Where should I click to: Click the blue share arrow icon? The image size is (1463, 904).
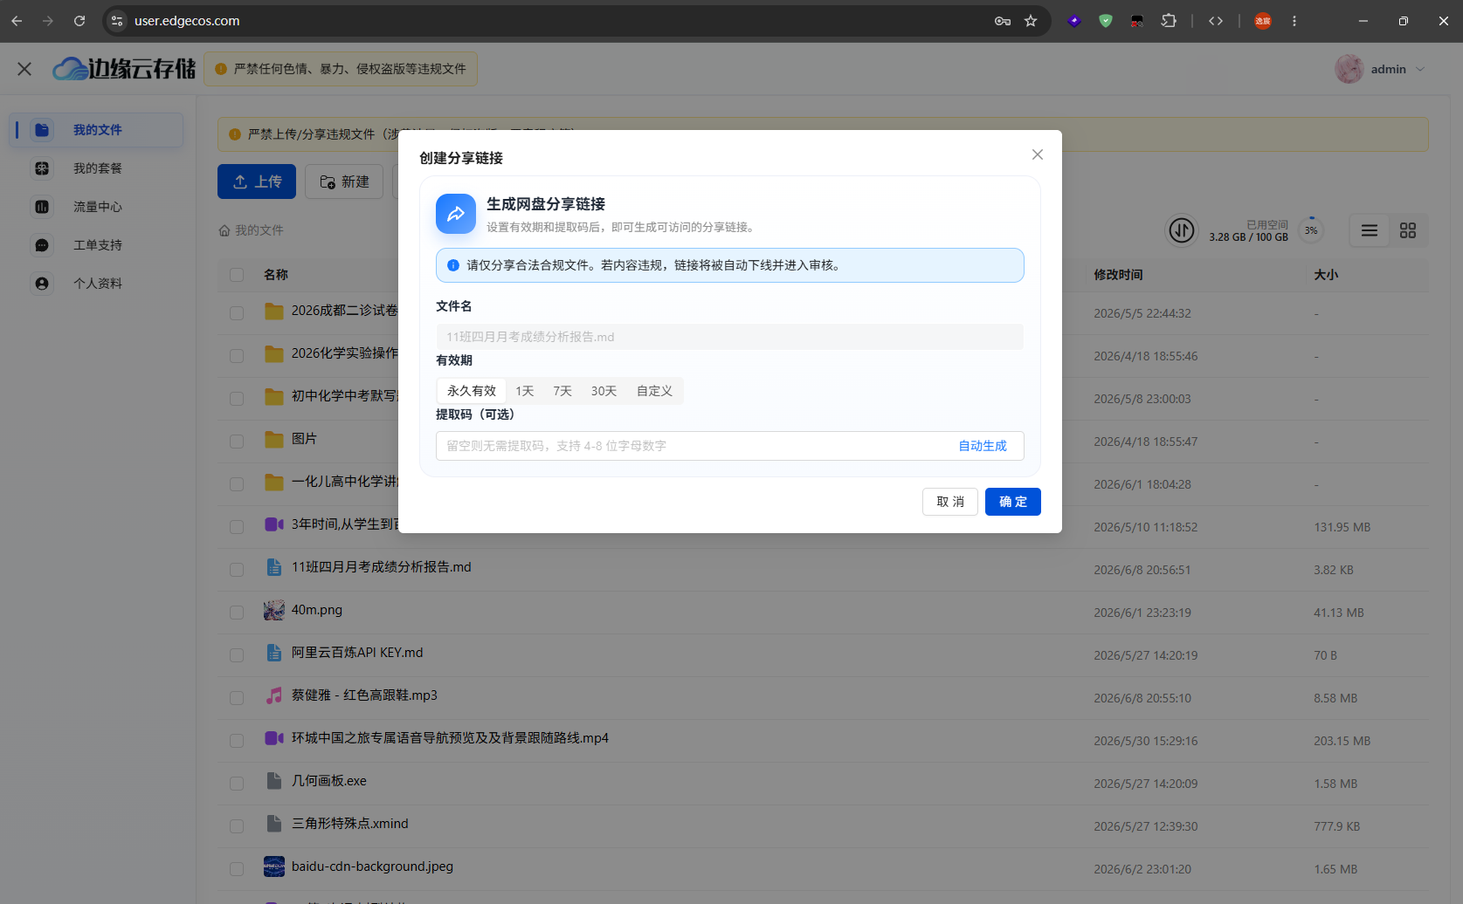(x=456, y=214)
